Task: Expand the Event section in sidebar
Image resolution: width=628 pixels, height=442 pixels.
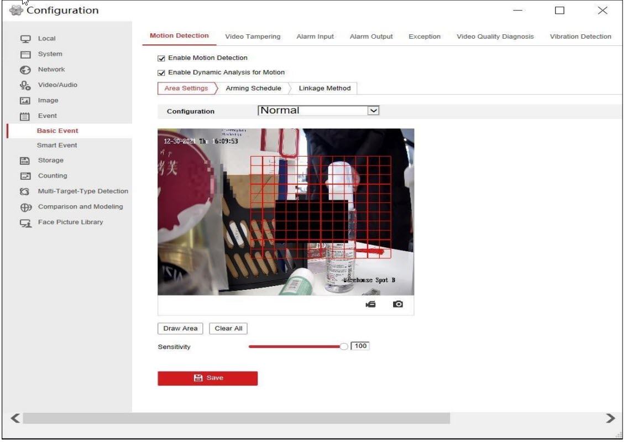Action: (x=47, y=116)
